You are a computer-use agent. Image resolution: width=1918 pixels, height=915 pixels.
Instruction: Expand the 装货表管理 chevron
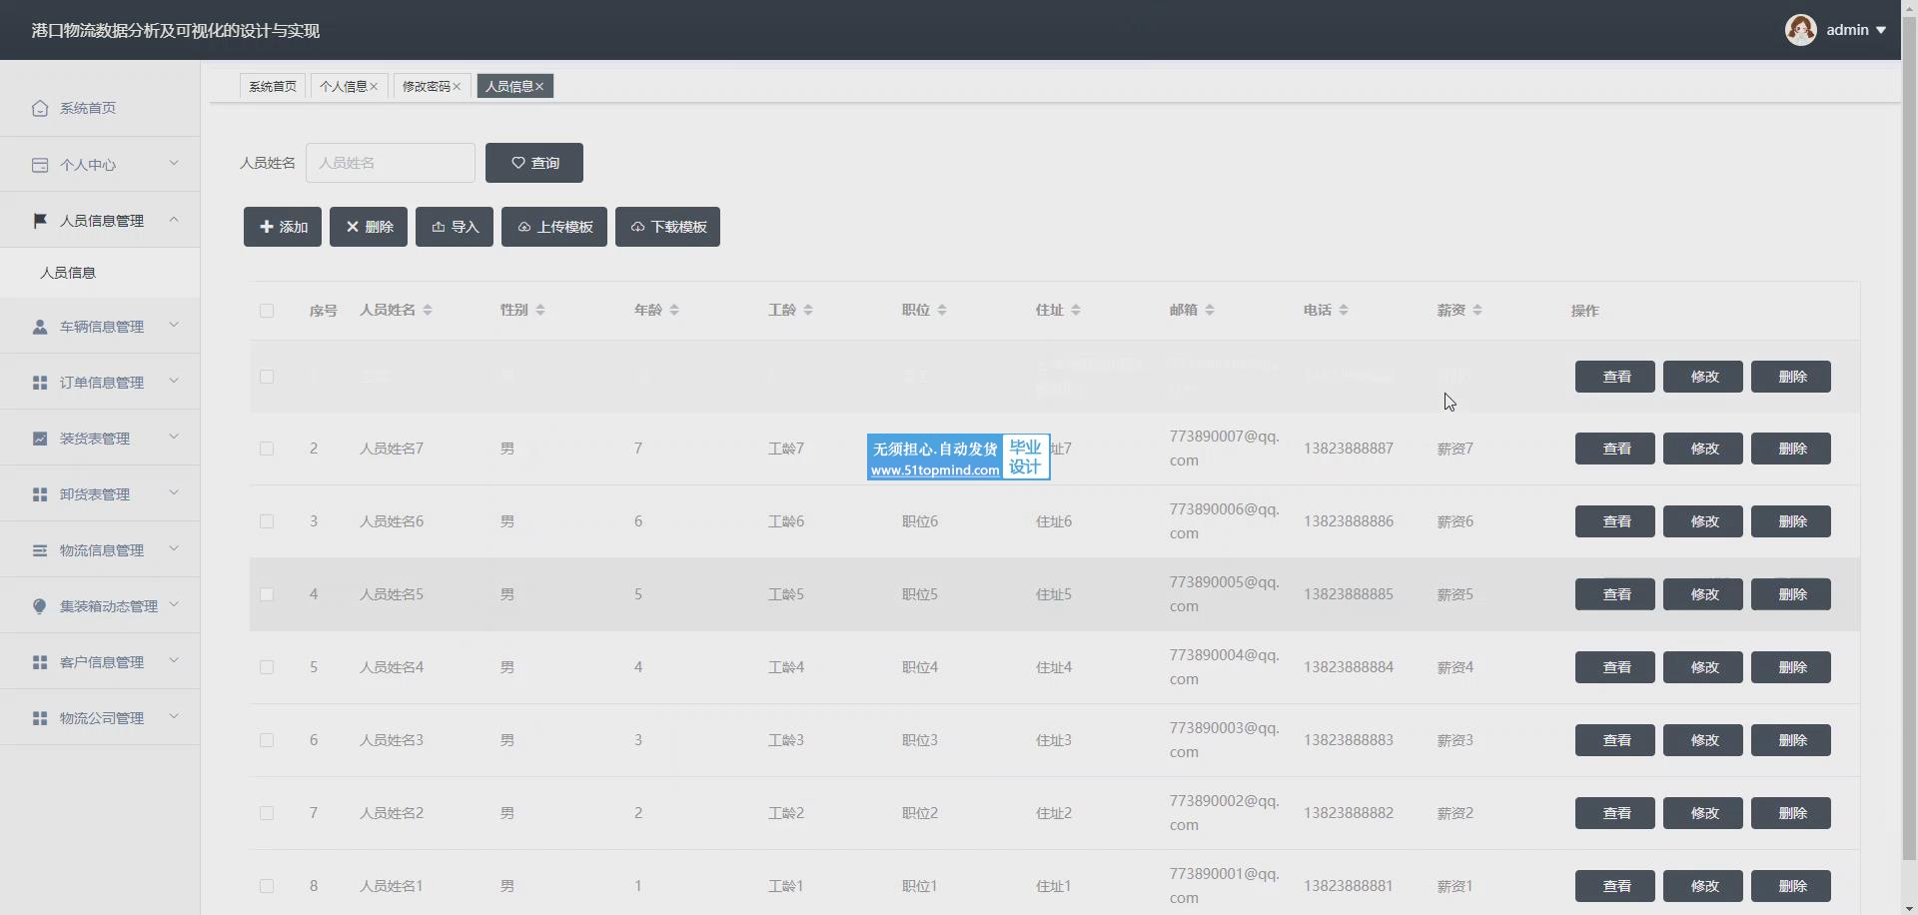click(x=174, y=437)
